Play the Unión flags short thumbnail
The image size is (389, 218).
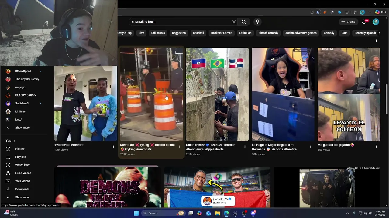(x=217, y=94)
